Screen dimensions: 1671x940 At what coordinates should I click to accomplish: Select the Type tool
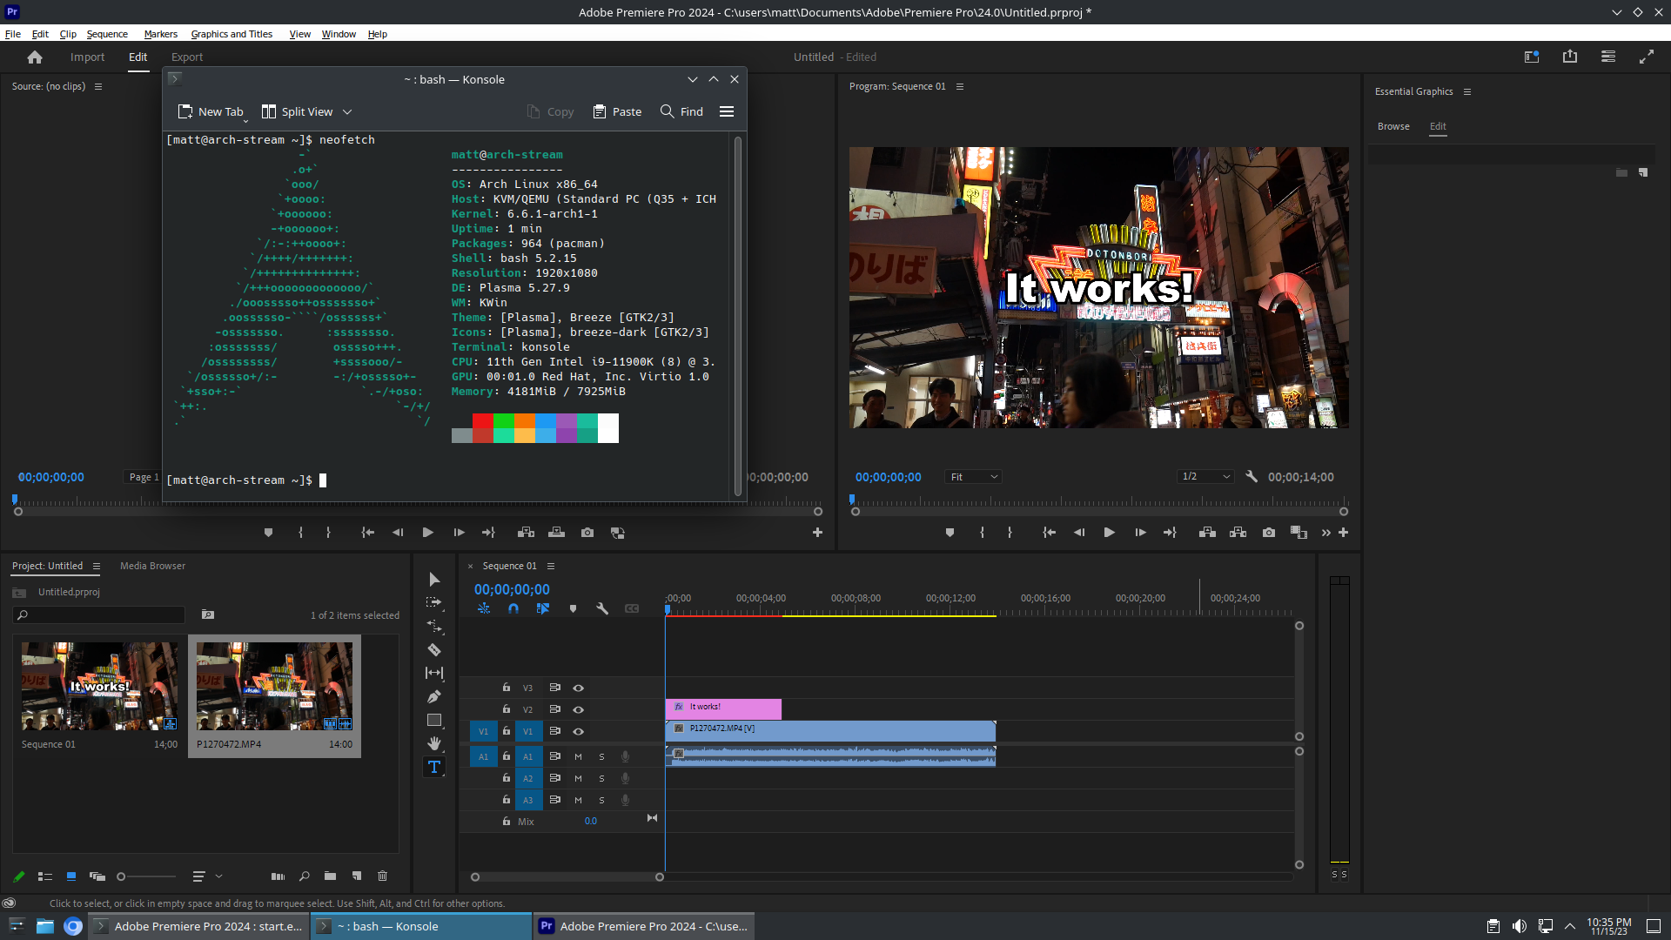click(x=434, y=767)
